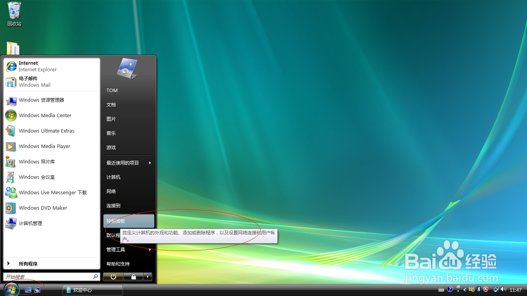This screenshot has width=527, height=296.
Task: Open 帮助和支持
Action: click(x=129, y=264)
